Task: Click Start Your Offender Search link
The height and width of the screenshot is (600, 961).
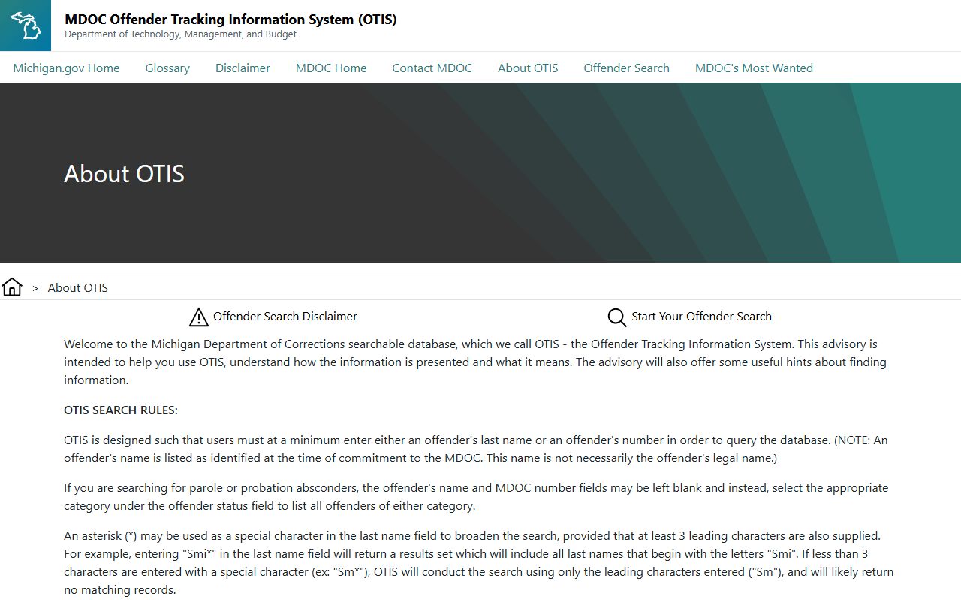Action: pos(701,316)
